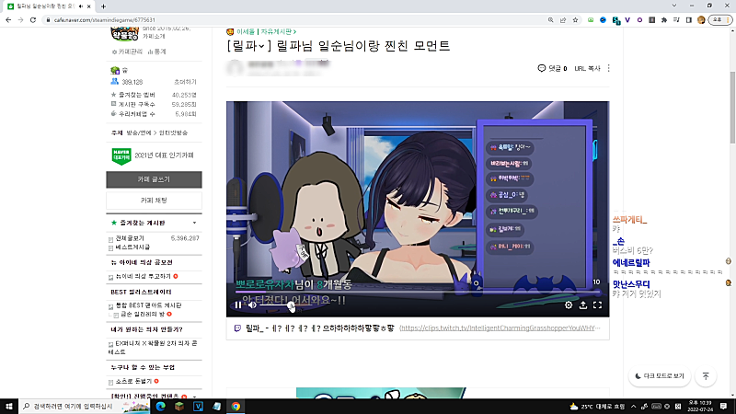Click the 카페 글쓰기 write button
Image resolution: width=736 pixels, height=414 pixels.
(154, 179)
